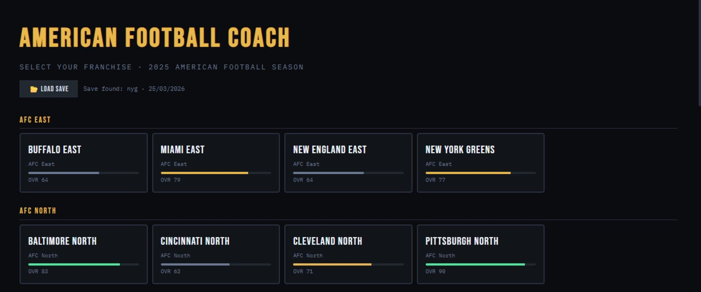Click the save info text showing nyg

pos(134,89)
